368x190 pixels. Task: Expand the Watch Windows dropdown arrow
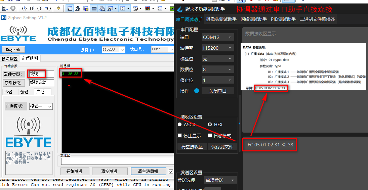click(x=116, y=9)
